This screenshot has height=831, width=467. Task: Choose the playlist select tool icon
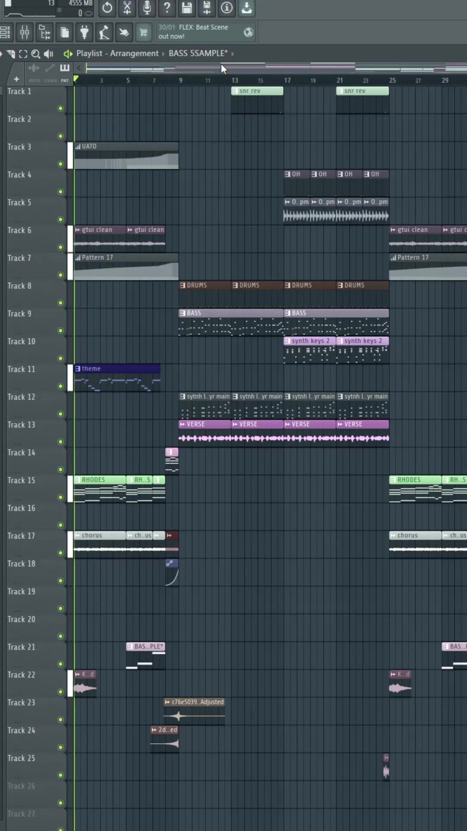[x=23, y=54]
